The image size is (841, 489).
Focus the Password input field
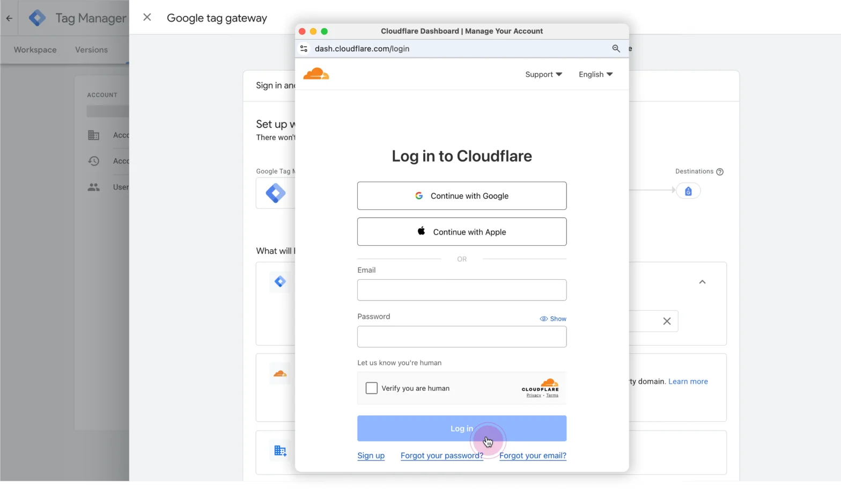point(462,337)
